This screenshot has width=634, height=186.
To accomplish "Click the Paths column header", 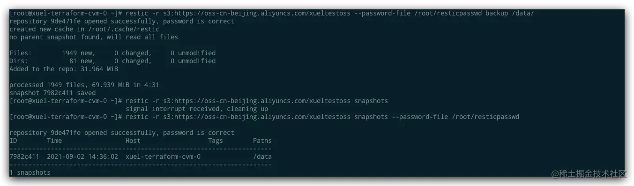I will point(262,141).
